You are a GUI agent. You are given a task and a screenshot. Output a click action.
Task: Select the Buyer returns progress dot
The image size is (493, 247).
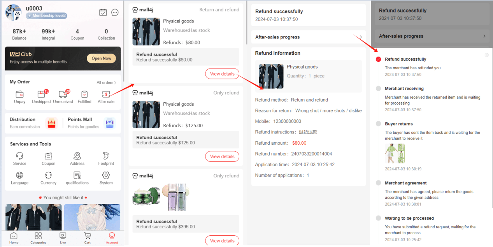[x=378, y=124]
